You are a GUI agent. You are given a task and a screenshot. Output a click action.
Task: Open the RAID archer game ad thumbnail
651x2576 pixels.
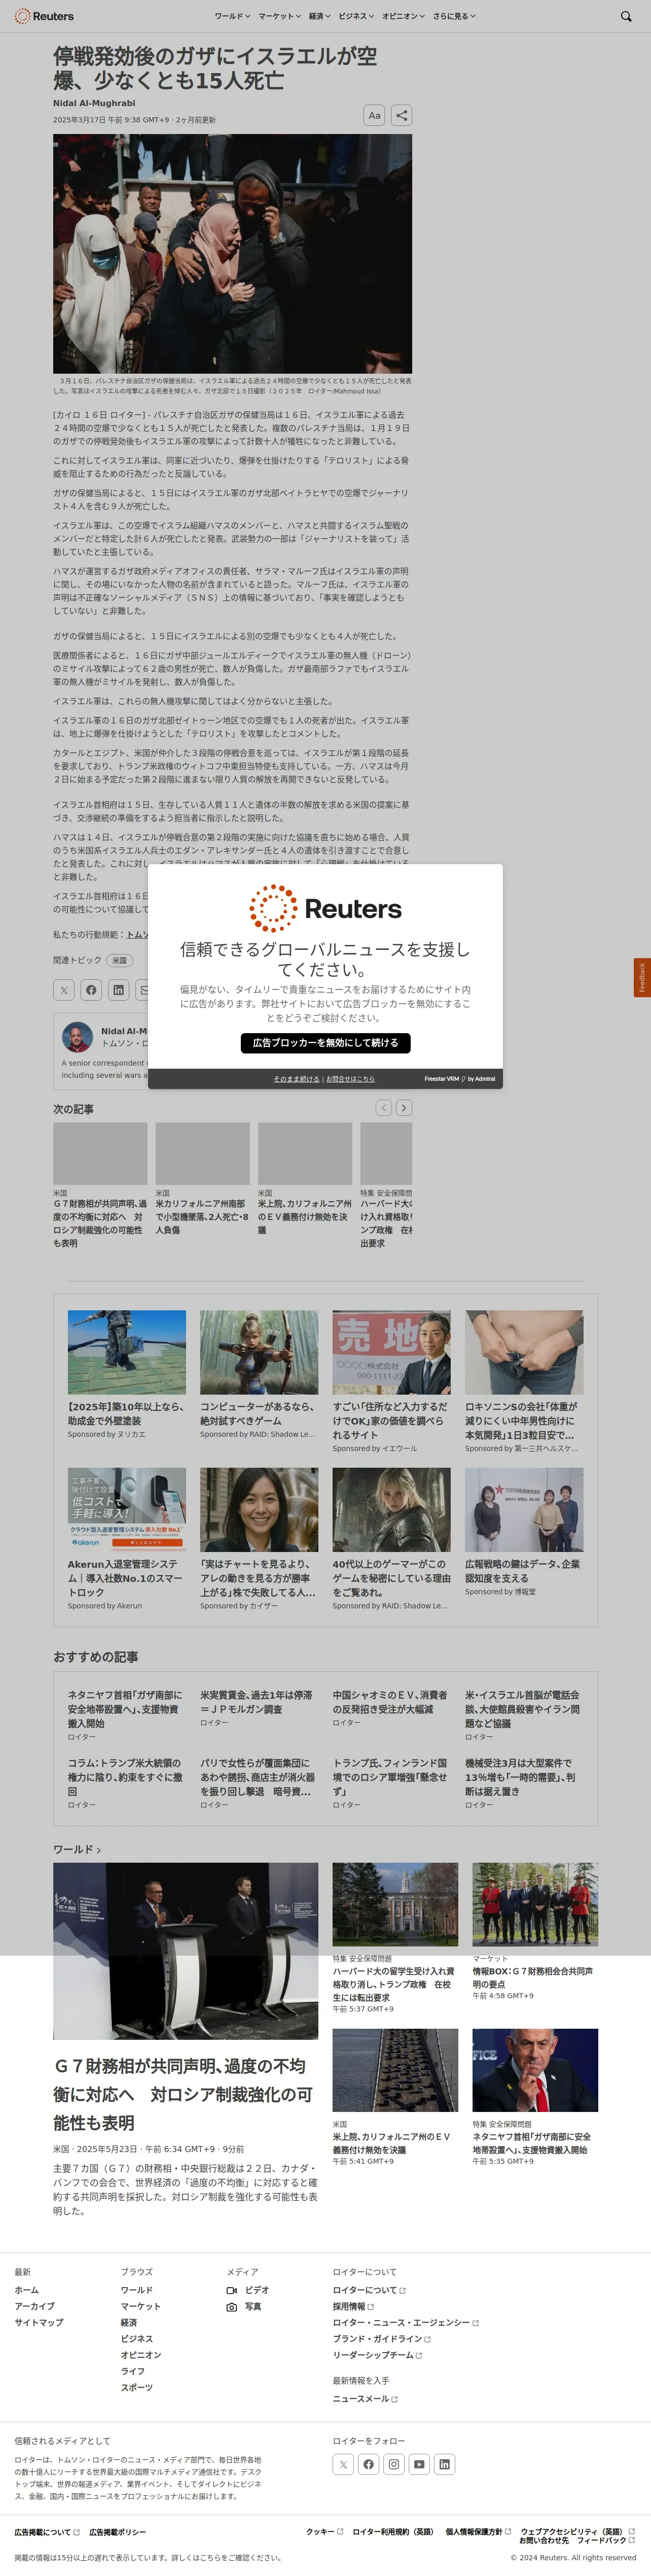click(x=259, y=1352)
